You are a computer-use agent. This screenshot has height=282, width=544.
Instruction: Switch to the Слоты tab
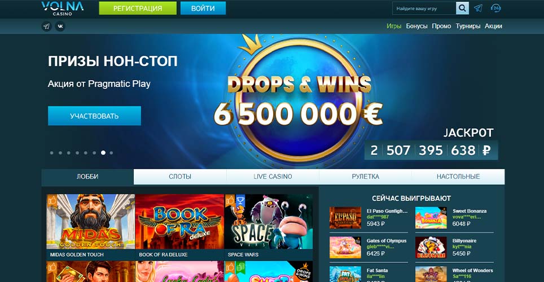tap(179, 177)
